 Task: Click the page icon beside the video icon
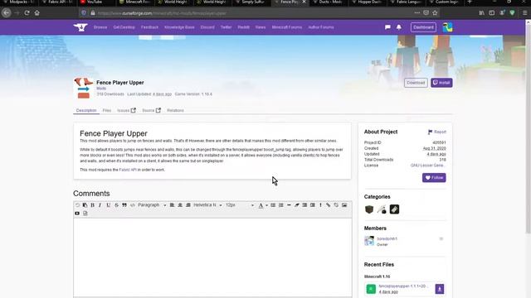coord(85,214)
